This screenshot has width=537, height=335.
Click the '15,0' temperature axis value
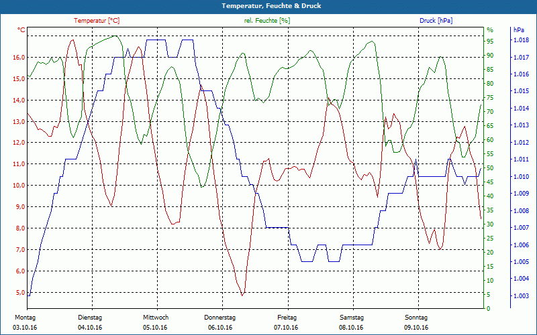tap(19, 79)
